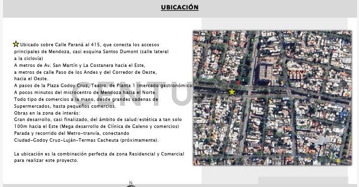Click the line "A pasos de la Plaza Godoy Cruz"
Viewport: 359px width, 187px height.
tap(104, 86)
